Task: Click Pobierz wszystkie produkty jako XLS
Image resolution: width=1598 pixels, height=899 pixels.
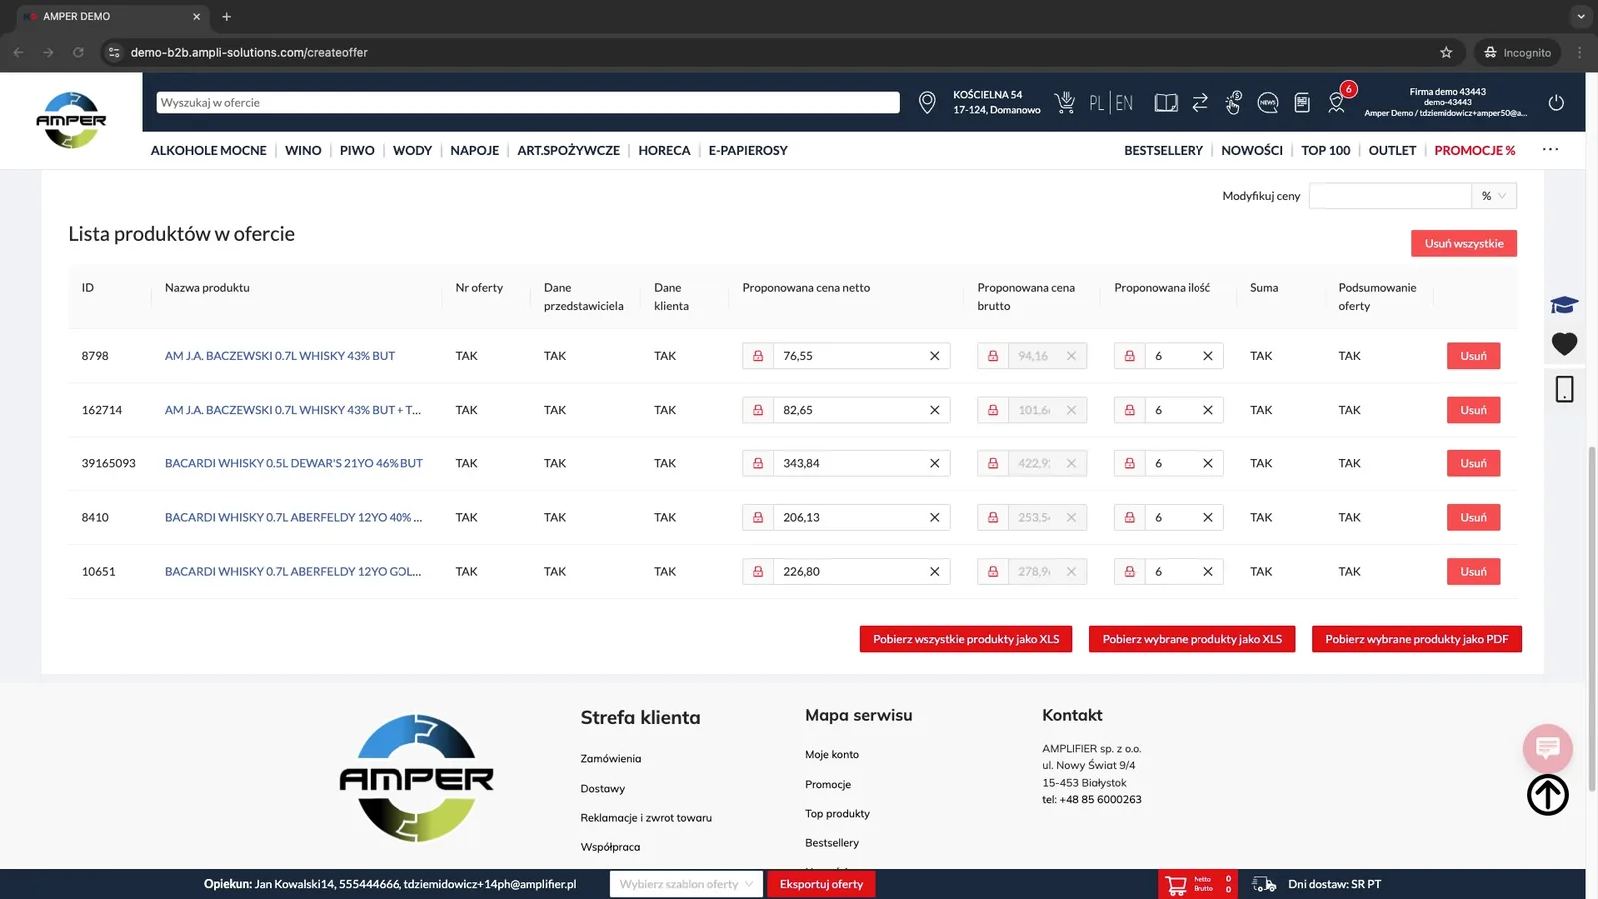Action: 966,639
